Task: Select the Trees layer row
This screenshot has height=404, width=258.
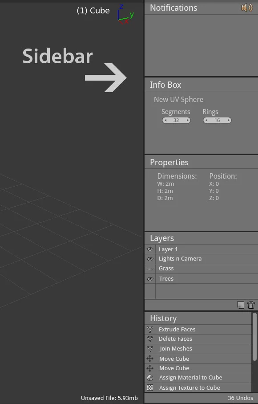Action: point(202,279)
